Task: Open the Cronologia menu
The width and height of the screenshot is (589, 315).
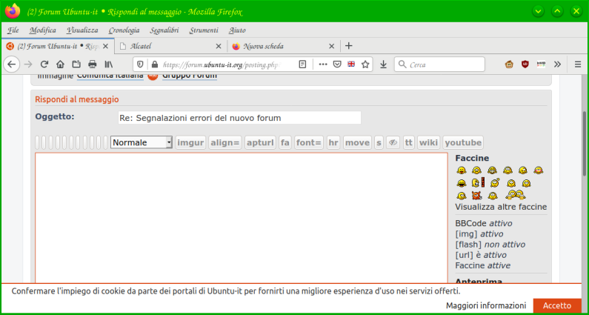Action: tap(124, 30)
